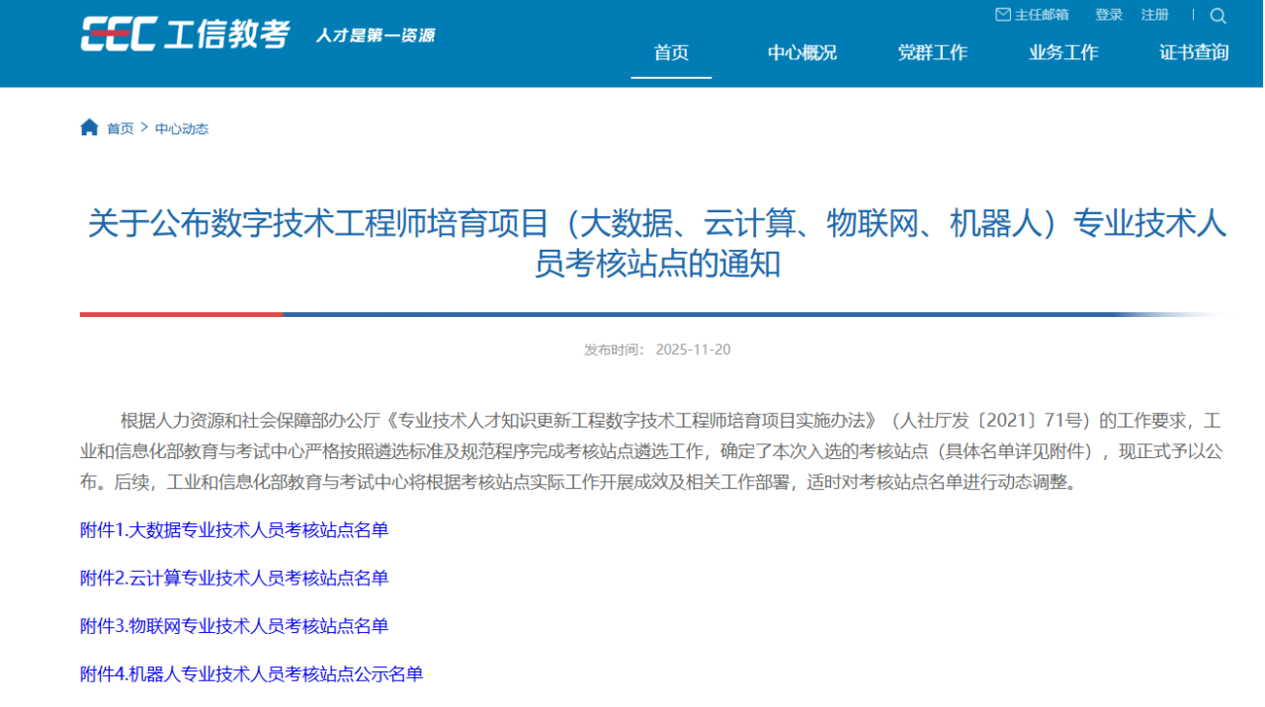Go to 证书查询 in navigation bar
The image size is (1265, 707).
1194,53
